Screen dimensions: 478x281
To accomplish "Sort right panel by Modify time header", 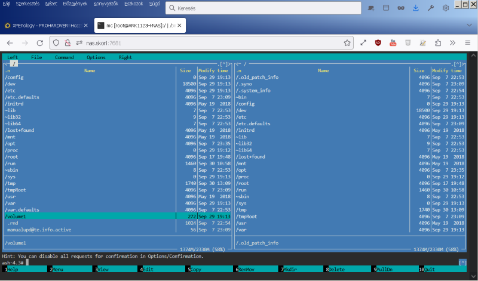I will coord(446,70).
